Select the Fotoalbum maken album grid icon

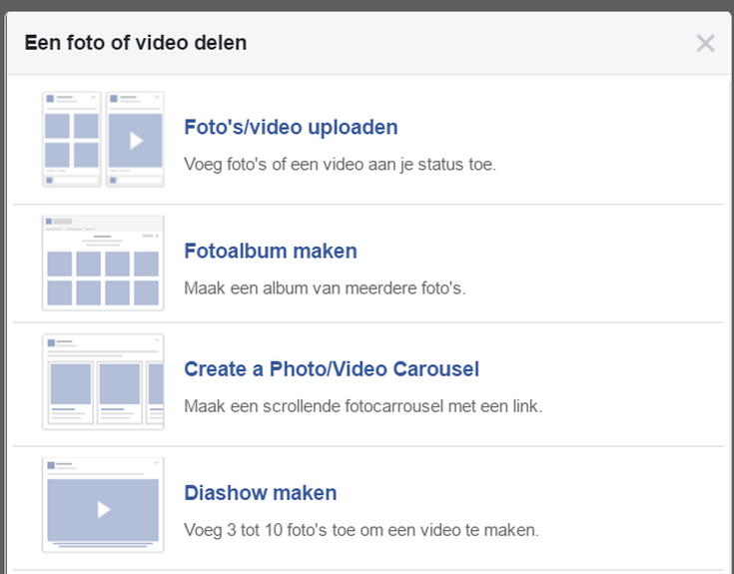pyautogui.click(x=103, y=263)
